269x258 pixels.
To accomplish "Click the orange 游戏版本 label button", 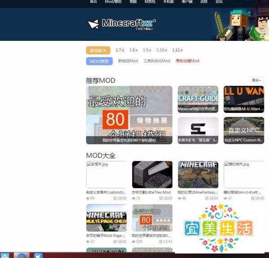I will coord(98,50).
